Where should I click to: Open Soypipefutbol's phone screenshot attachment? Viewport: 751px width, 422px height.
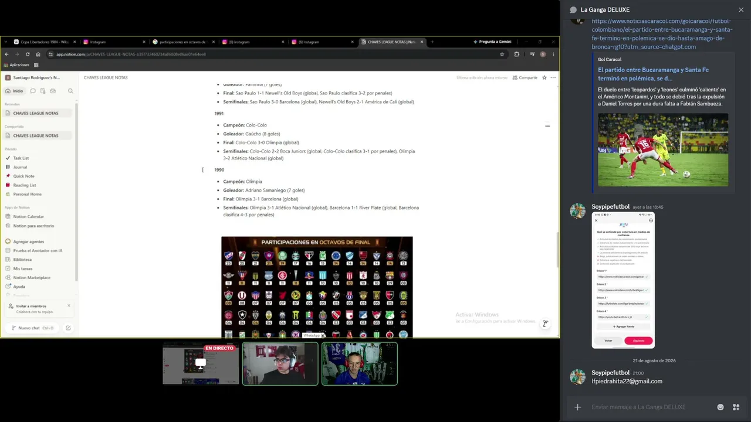tap(623, 281)
